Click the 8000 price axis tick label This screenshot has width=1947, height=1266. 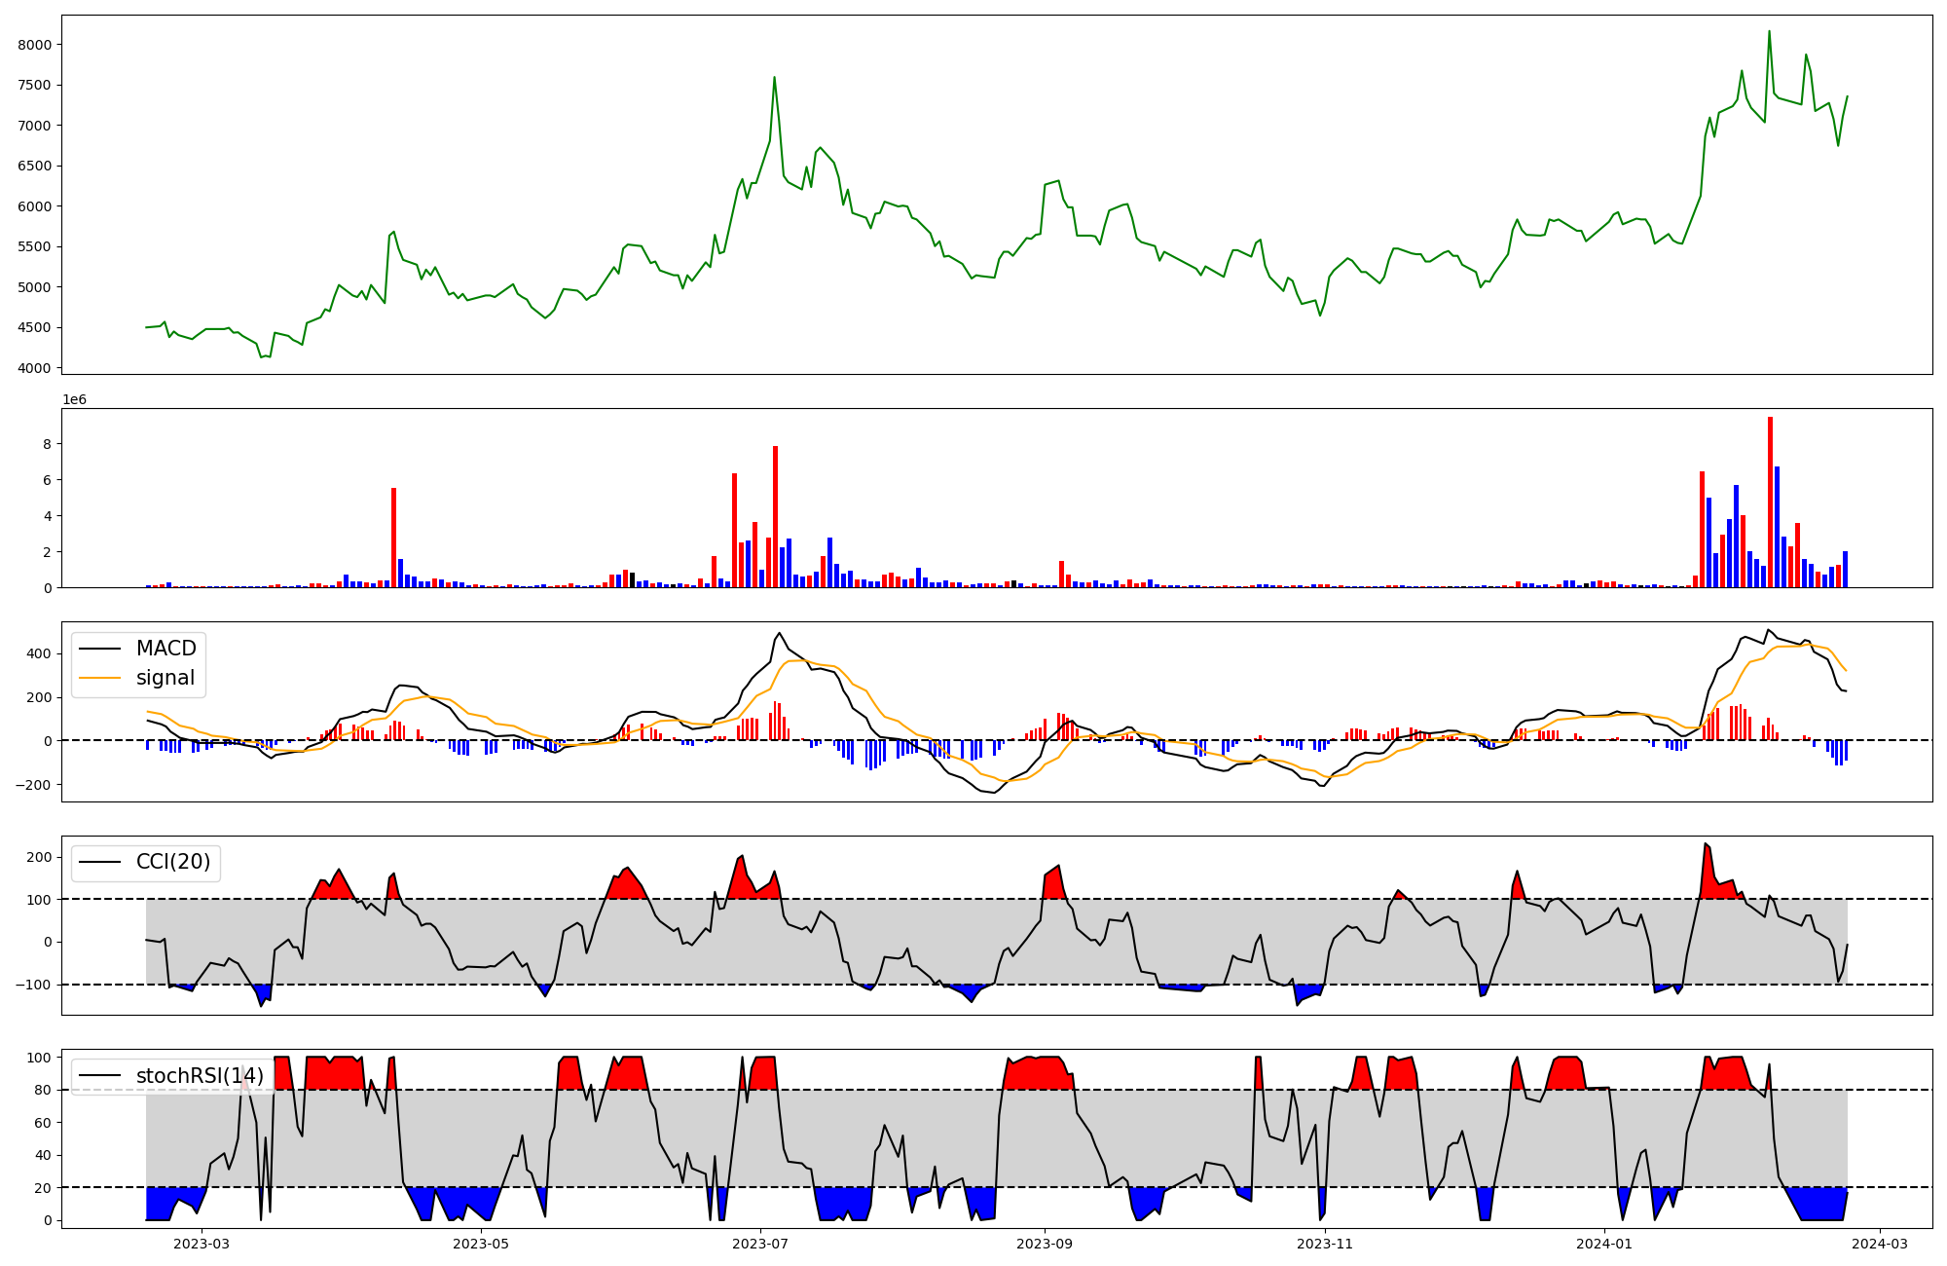point(35,45)
